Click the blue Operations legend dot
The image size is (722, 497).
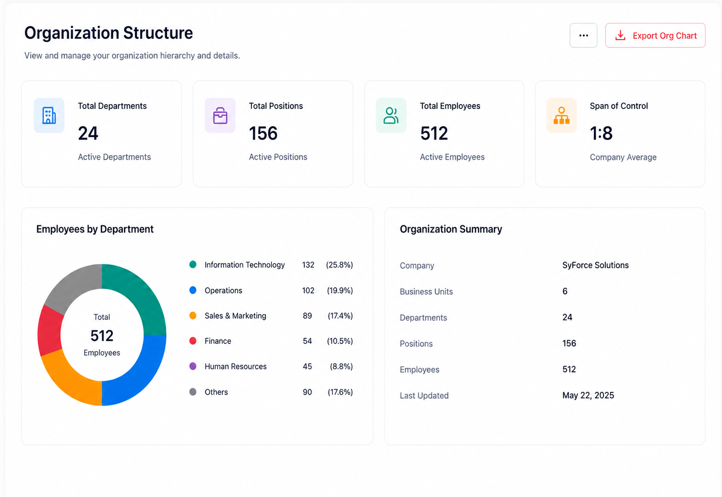pos(193,290)
